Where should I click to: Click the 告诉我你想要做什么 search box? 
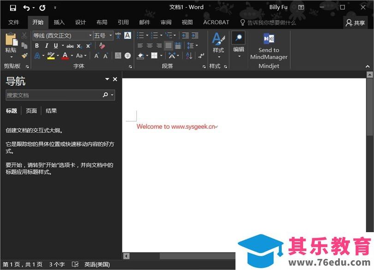(x=268, y=23)
